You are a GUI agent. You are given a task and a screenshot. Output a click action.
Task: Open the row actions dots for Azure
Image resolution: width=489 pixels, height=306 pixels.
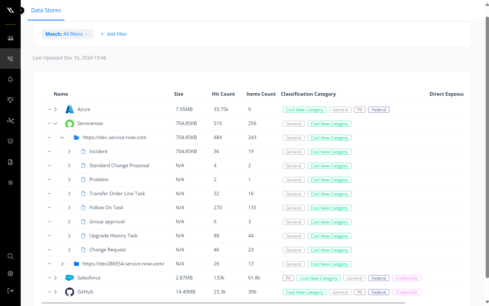[49, 109]
